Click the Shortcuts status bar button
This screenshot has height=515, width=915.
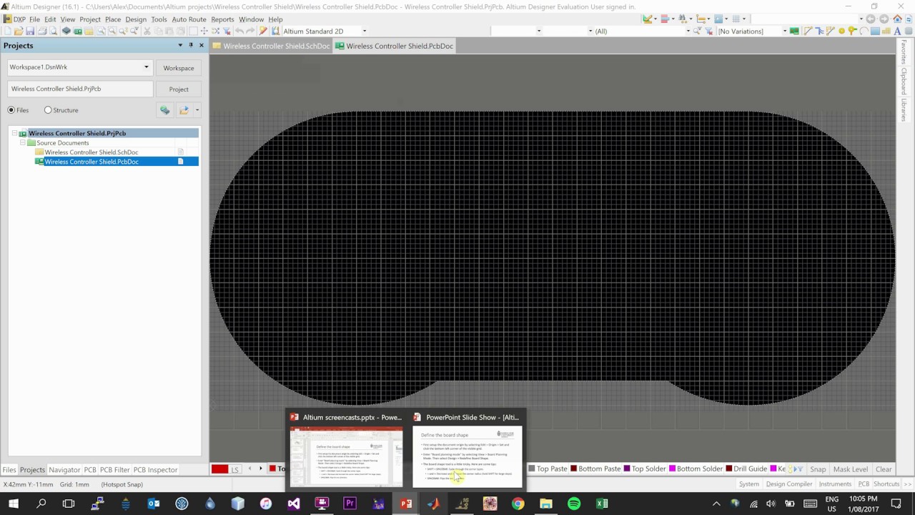click(x=886, y=484)
